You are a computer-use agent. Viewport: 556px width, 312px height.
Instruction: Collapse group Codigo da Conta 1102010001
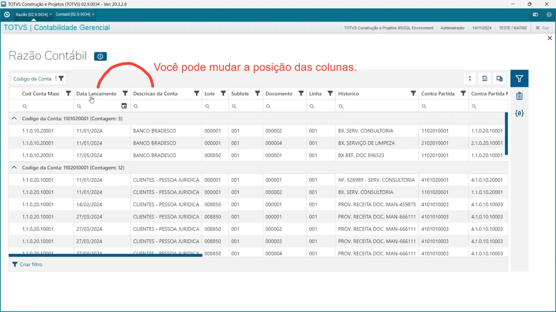[x=14, y=168]
